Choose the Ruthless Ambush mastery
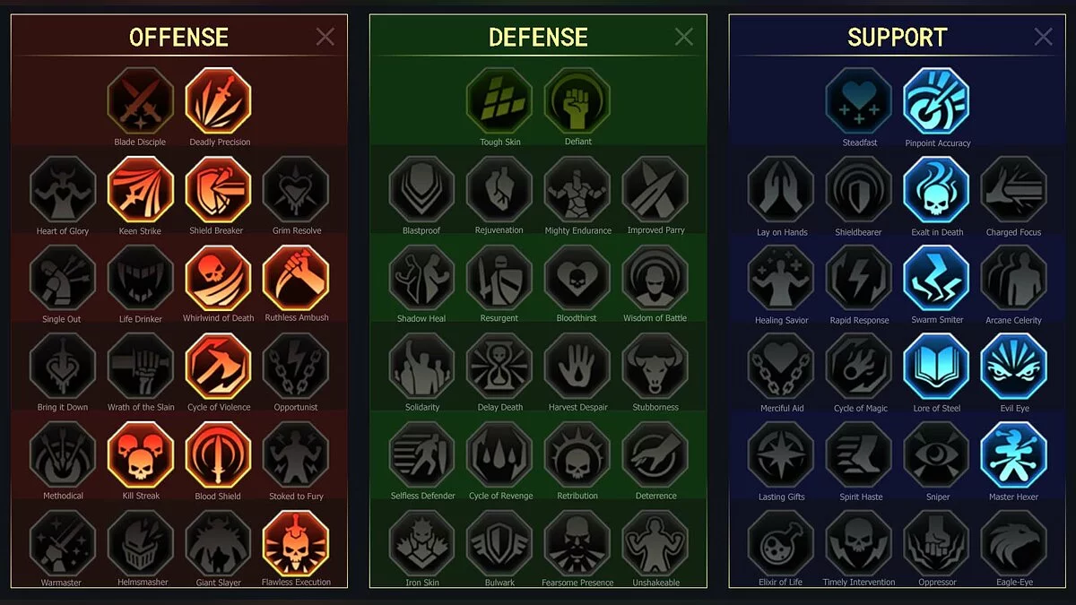The height and width of the screenshot is (605, 1076). tap(296, 278)
